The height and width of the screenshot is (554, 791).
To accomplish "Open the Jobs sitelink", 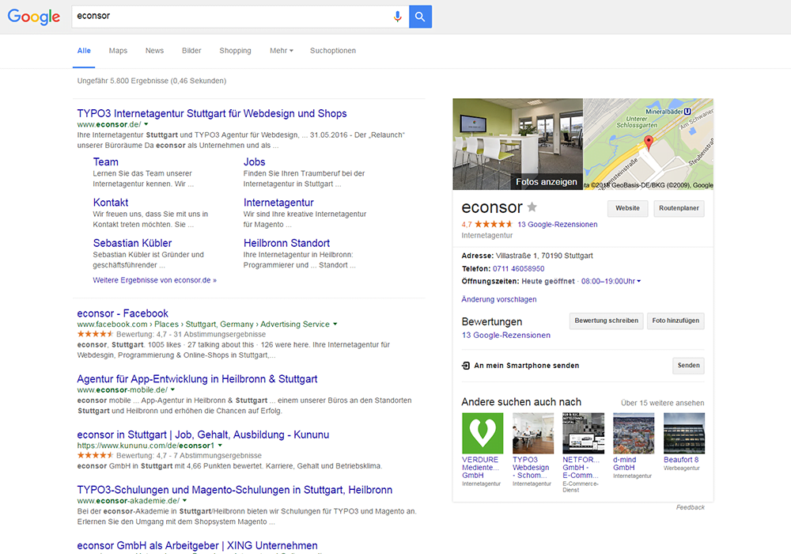I will (x=254, y=162).
